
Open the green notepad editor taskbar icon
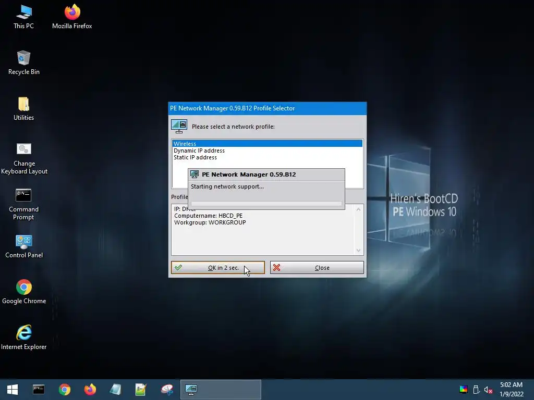point(141,390)
